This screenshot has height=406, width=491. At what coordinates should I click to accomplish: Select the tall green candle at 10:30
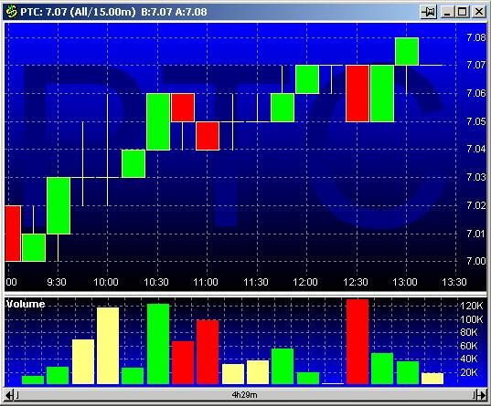pos(158,121)
